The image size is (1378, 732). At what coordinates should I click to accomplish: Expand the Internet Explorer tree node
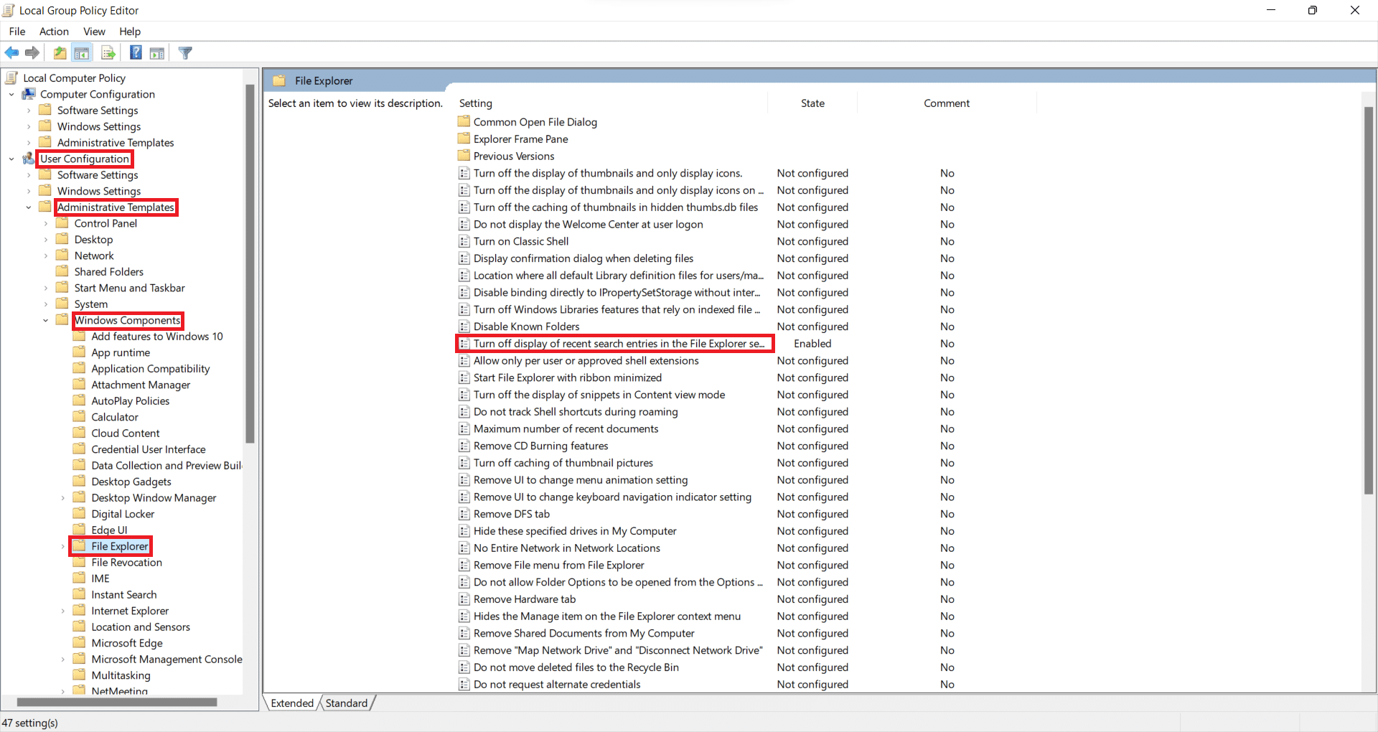[63, 611]
